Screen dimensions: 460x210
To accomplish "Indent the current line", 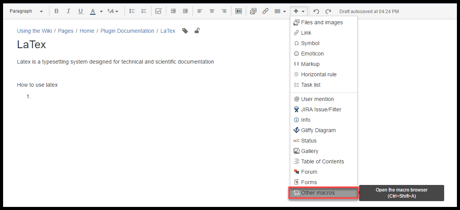I will coord(185,11).
